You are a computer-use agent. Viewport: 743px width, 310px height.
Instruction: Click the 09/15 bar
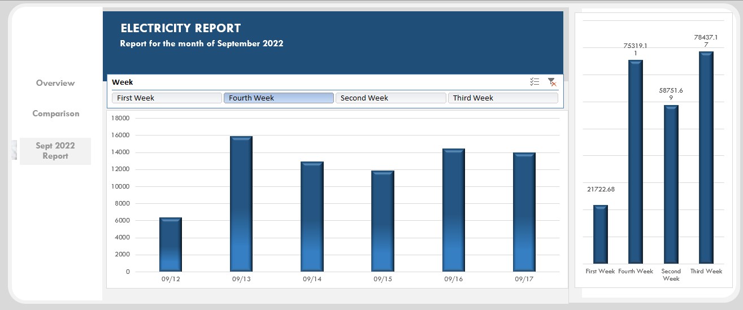[x=383, y=221]
